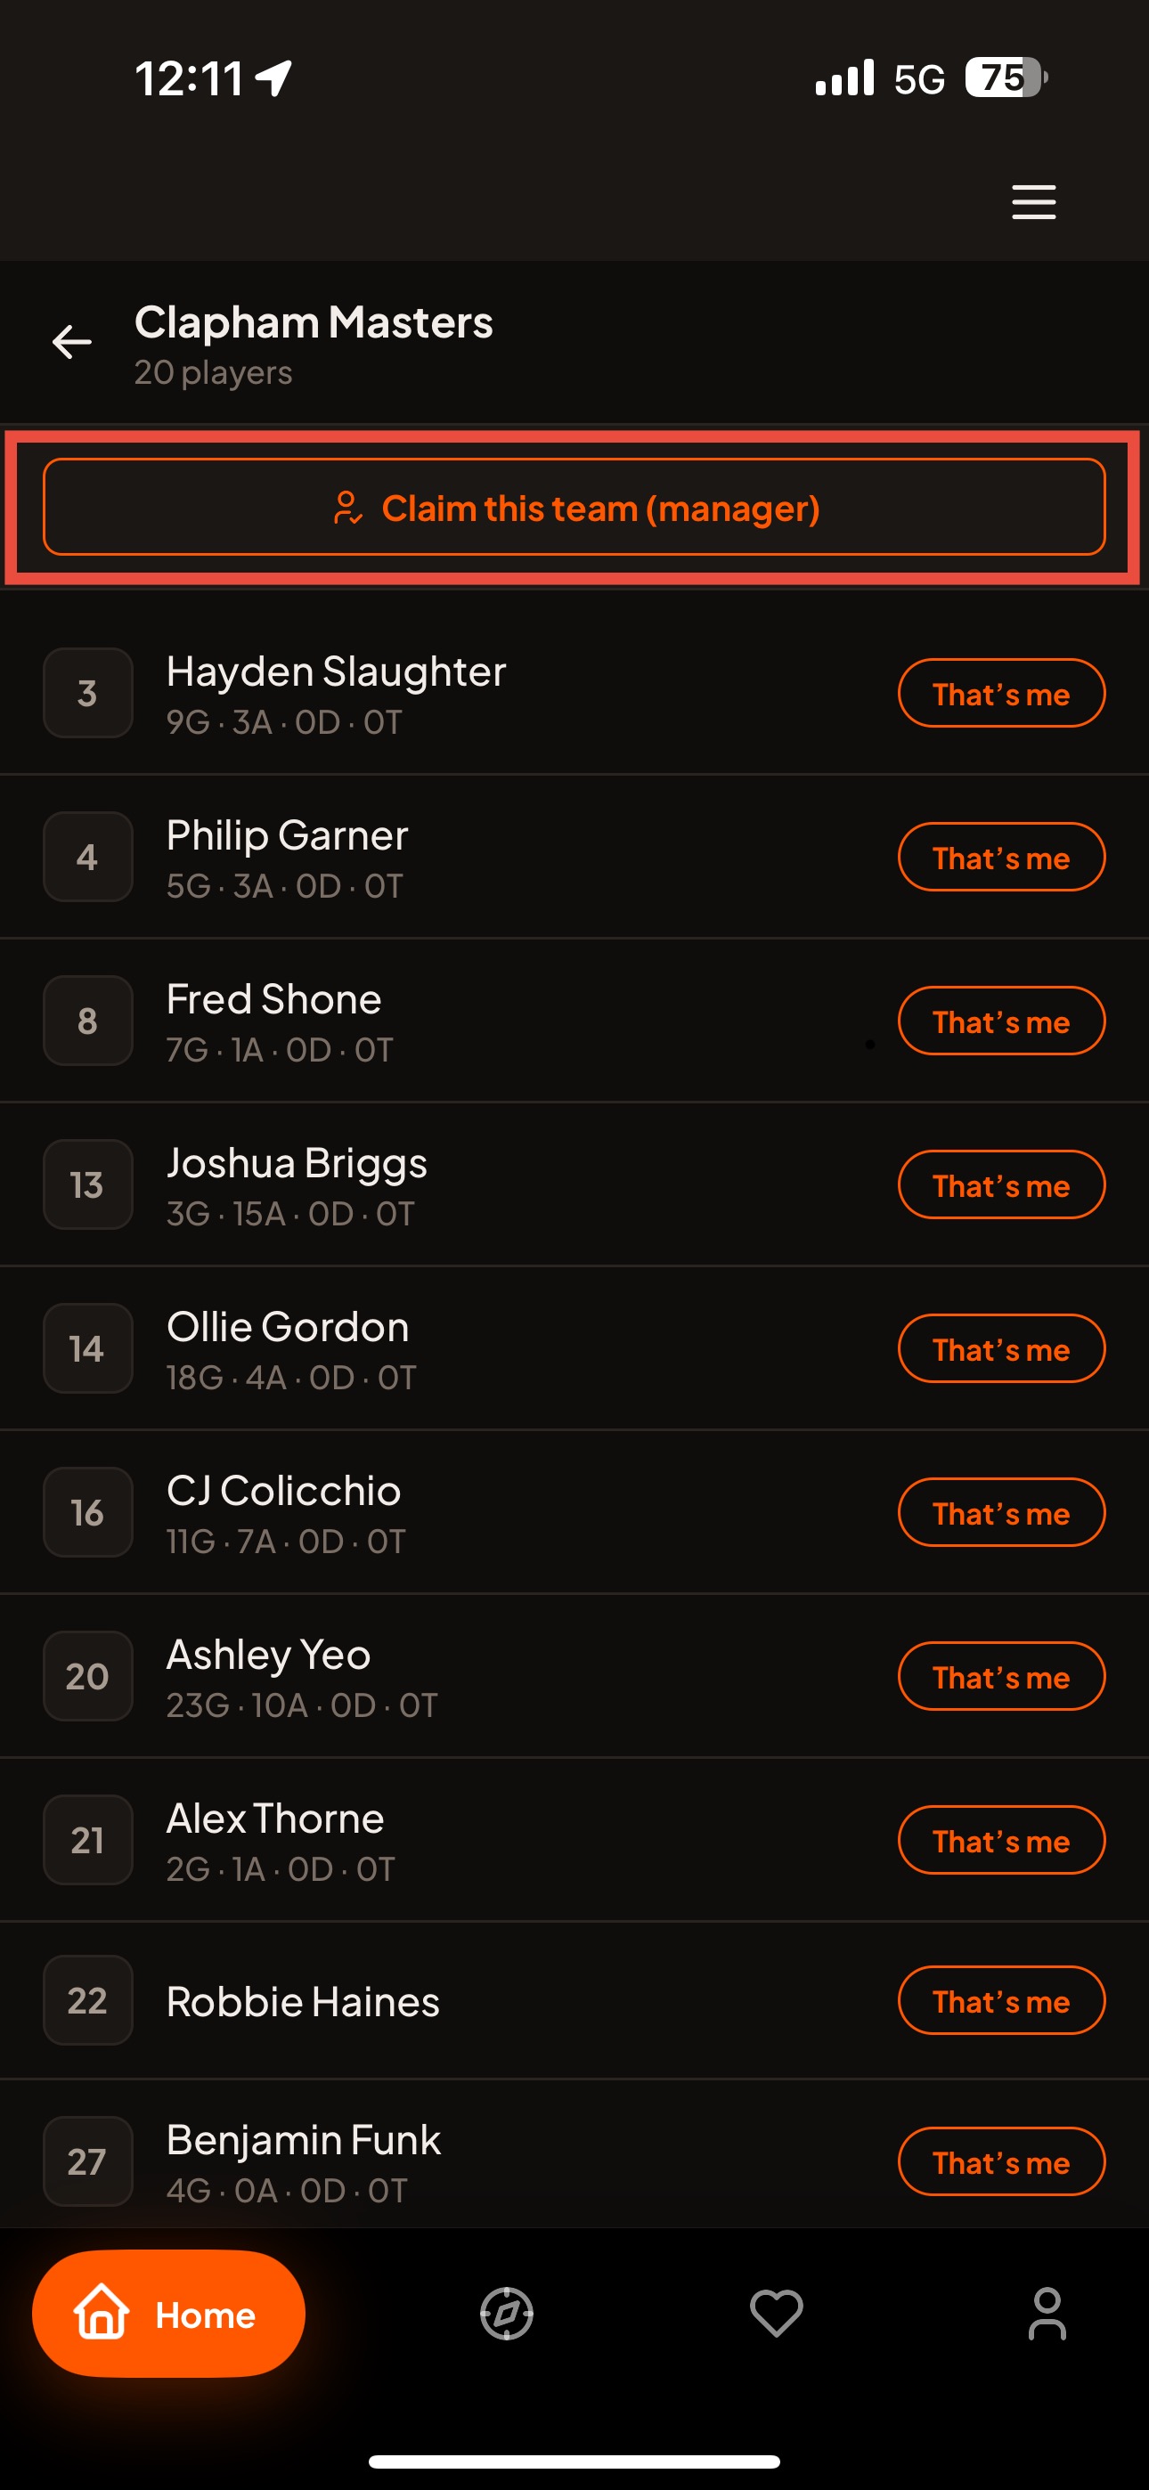
Task: Select the Home tab
Action: tap(168, 2313)
